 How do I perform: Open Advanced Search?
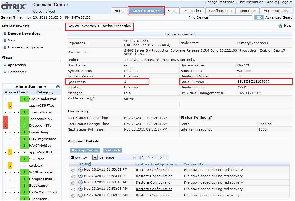tap(280, 17)
